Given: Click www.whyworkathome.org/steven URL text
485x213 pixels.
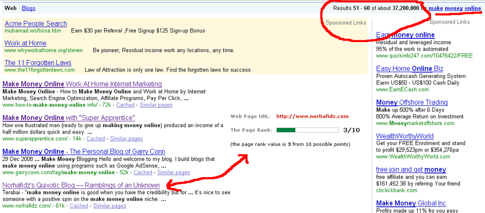Looking at the screenshot, I should (x=44, y=50).
